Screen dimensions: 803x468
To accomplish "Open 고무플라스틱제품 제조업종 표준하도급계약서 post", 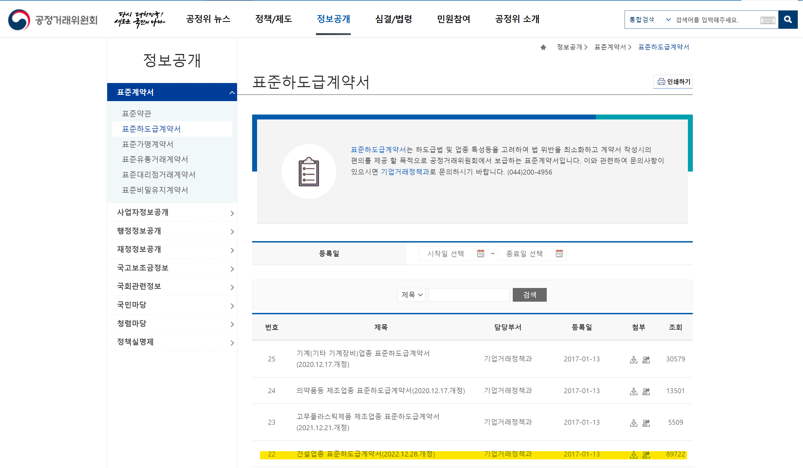I will coord(368,422).
